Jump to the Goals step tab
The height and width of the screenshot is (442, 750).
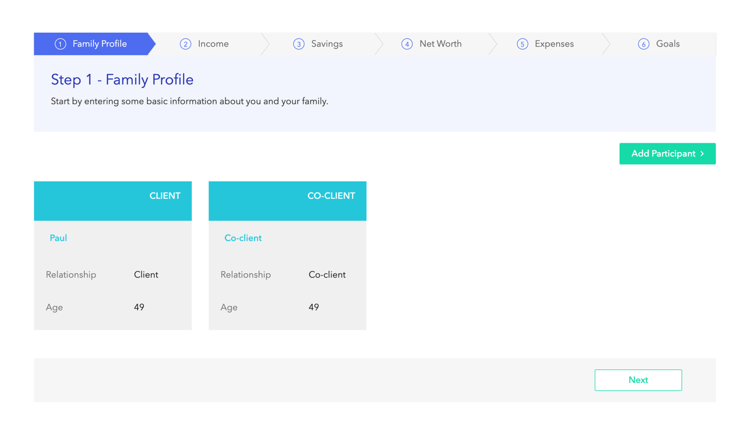(x=667, y=44)
